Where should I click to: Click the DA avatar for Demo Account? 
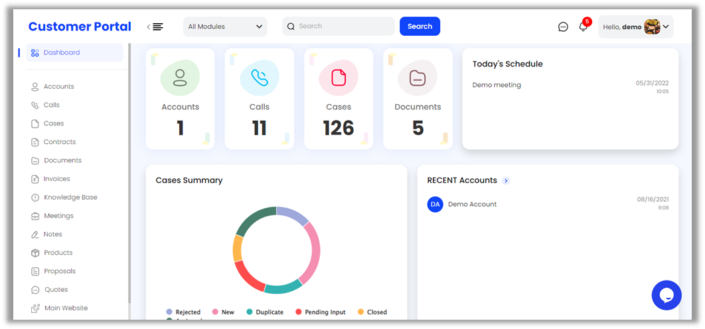(x=435, y=204)
